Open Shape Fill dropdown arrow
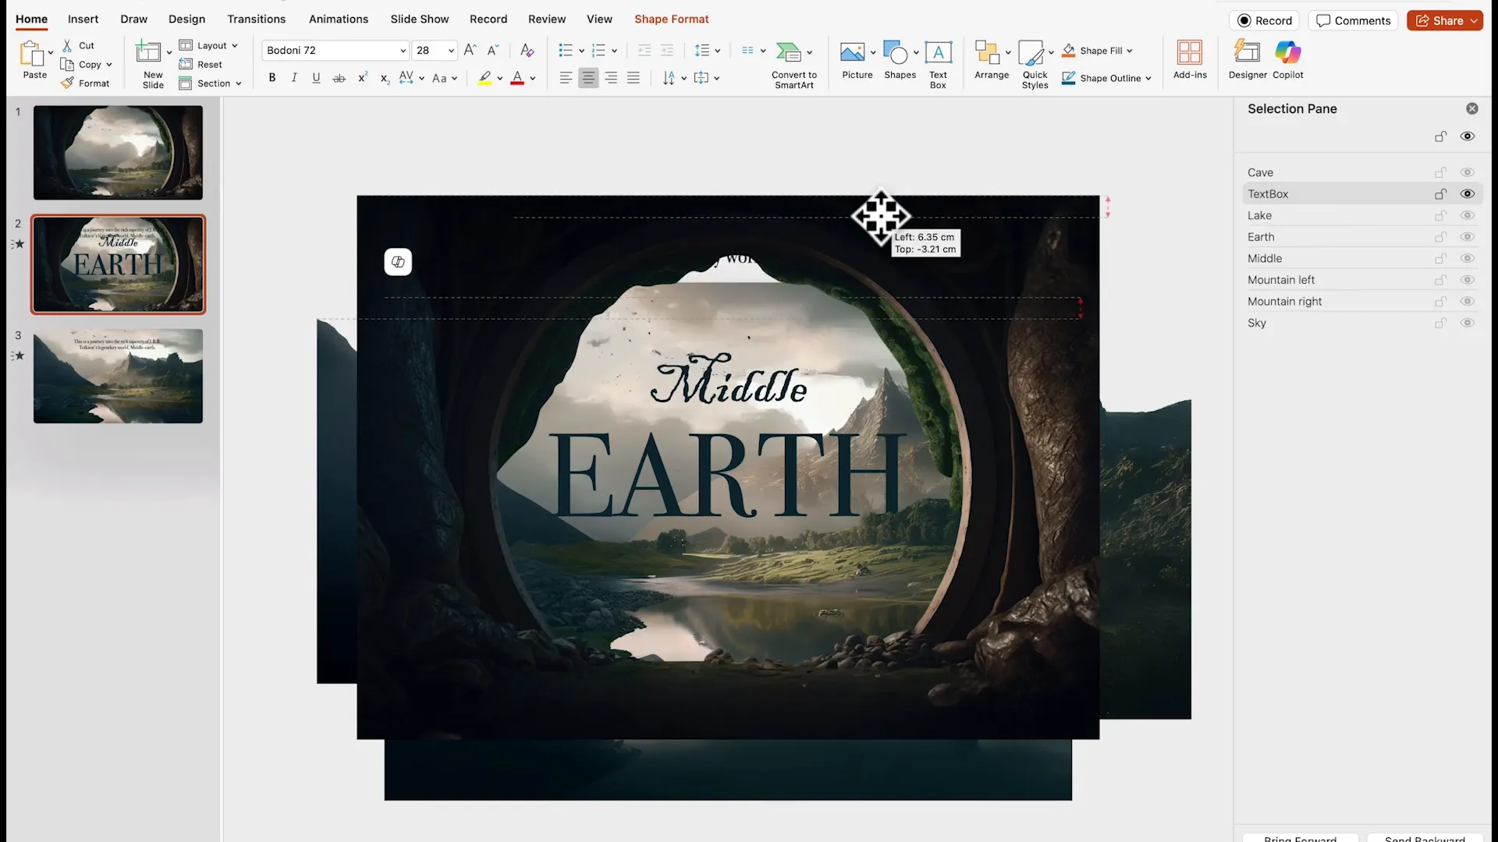Screen dimensions: 1498x842 point(1129,51)
